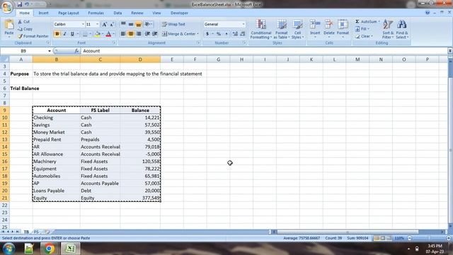
Task: Switch to the View tab
Action: pos(156,13)
